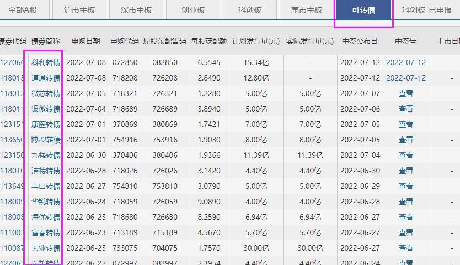Viewport: 460px width, 265px height.
Task: Click 查看 in the 富春转债 row
Action: [x=406, y=232]
